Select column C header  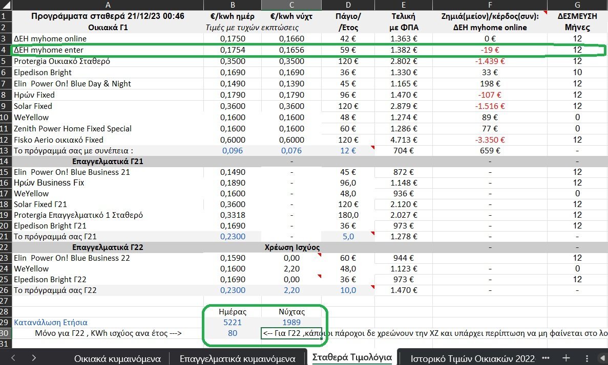point(291,5)
